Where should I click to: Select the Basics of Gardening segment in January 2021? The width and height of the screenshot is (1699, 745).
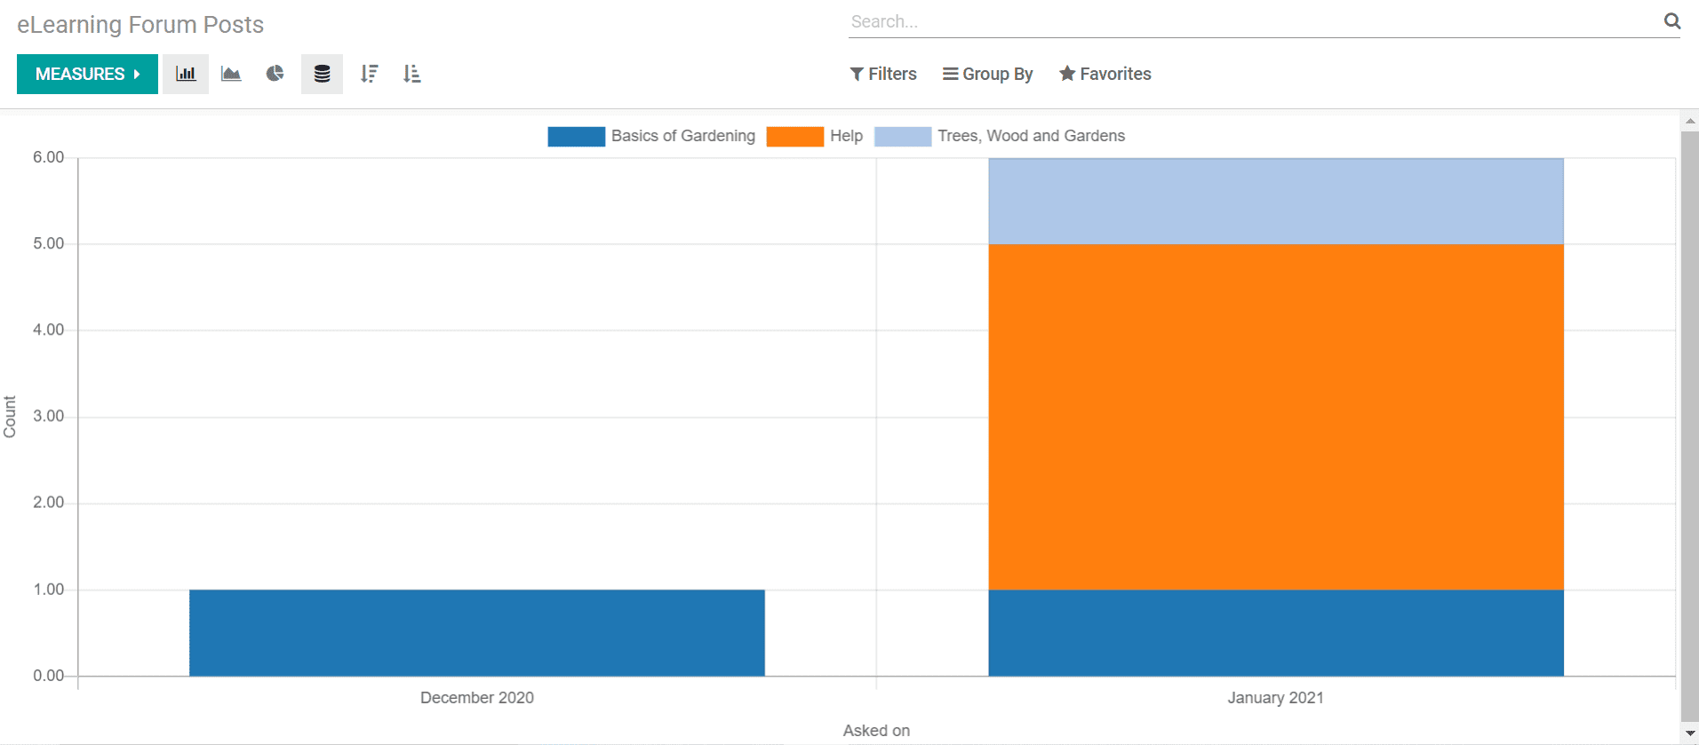click(1276, 633)
